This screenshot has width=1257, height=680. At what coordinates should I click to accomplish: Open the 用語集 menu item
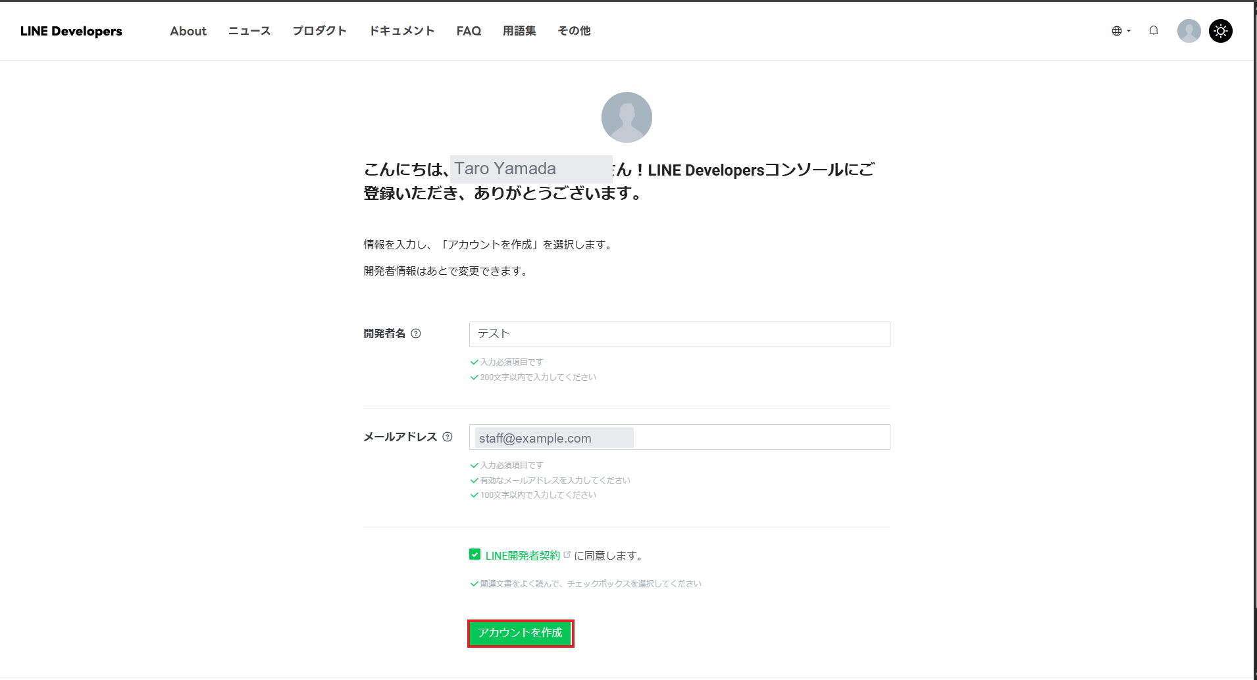[x=519, y=31]
